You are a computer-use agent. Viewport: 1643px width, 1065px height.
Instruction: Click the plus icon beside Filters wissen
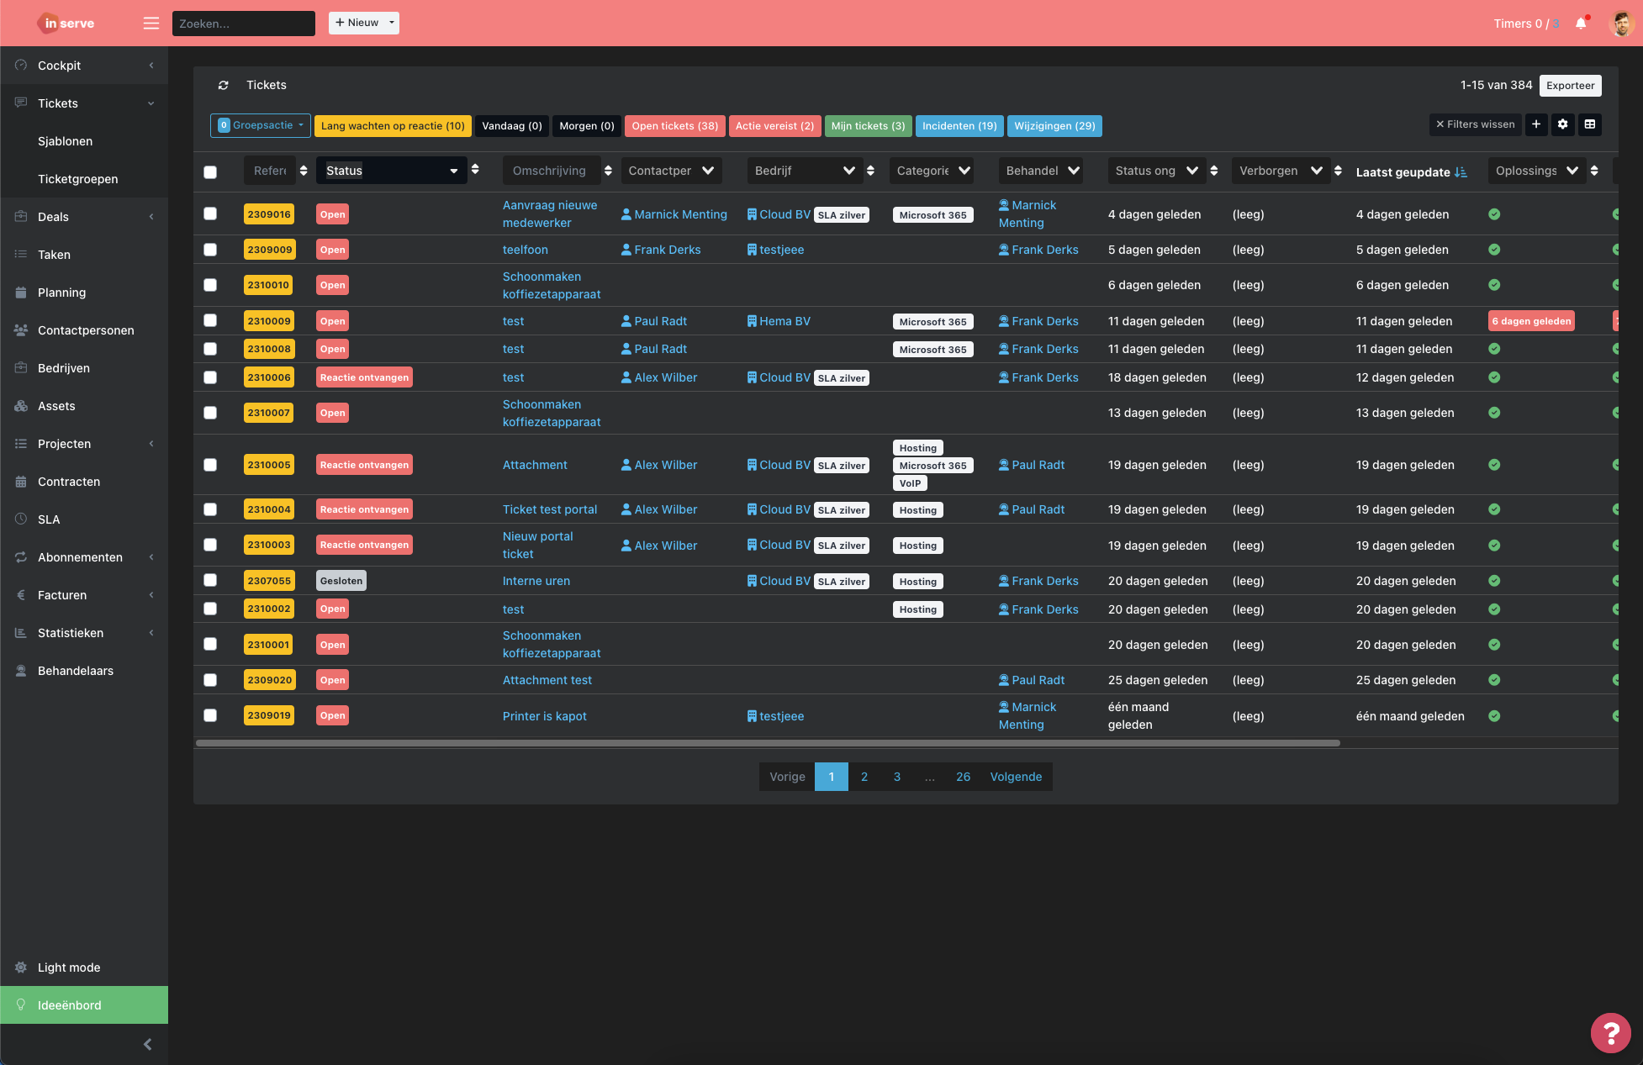1535,124
